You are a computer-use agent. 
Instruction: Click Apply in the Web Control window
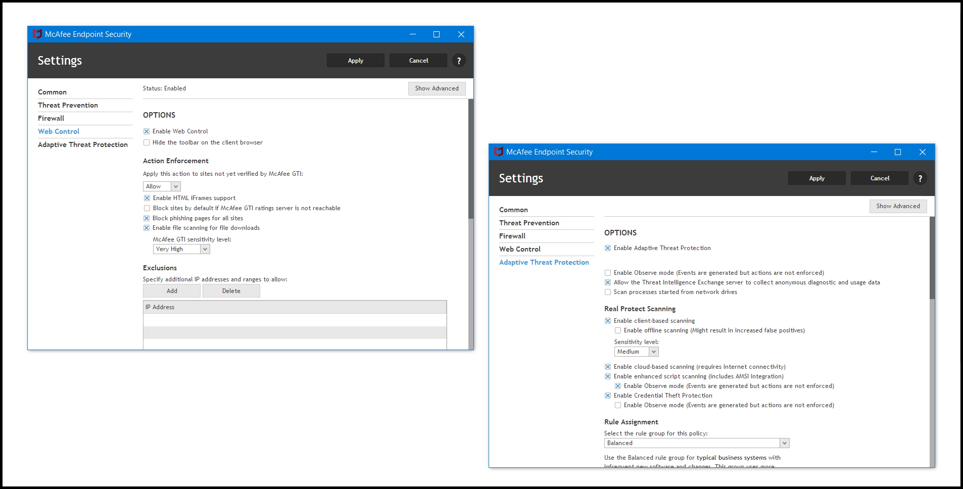(x=356, y=61)
